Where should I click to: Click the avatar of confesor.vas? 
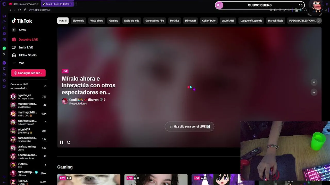[13, 122]
